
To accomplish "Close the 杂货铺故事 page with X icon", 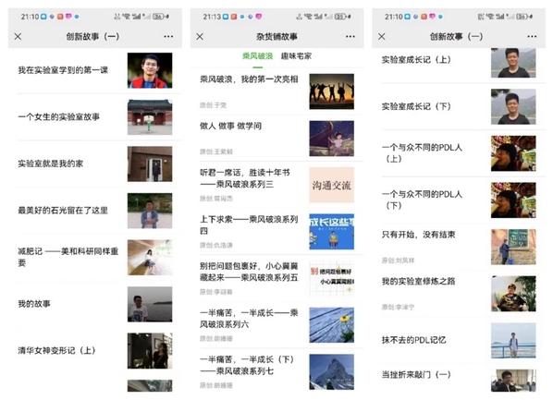I will [x=200, y=36].
